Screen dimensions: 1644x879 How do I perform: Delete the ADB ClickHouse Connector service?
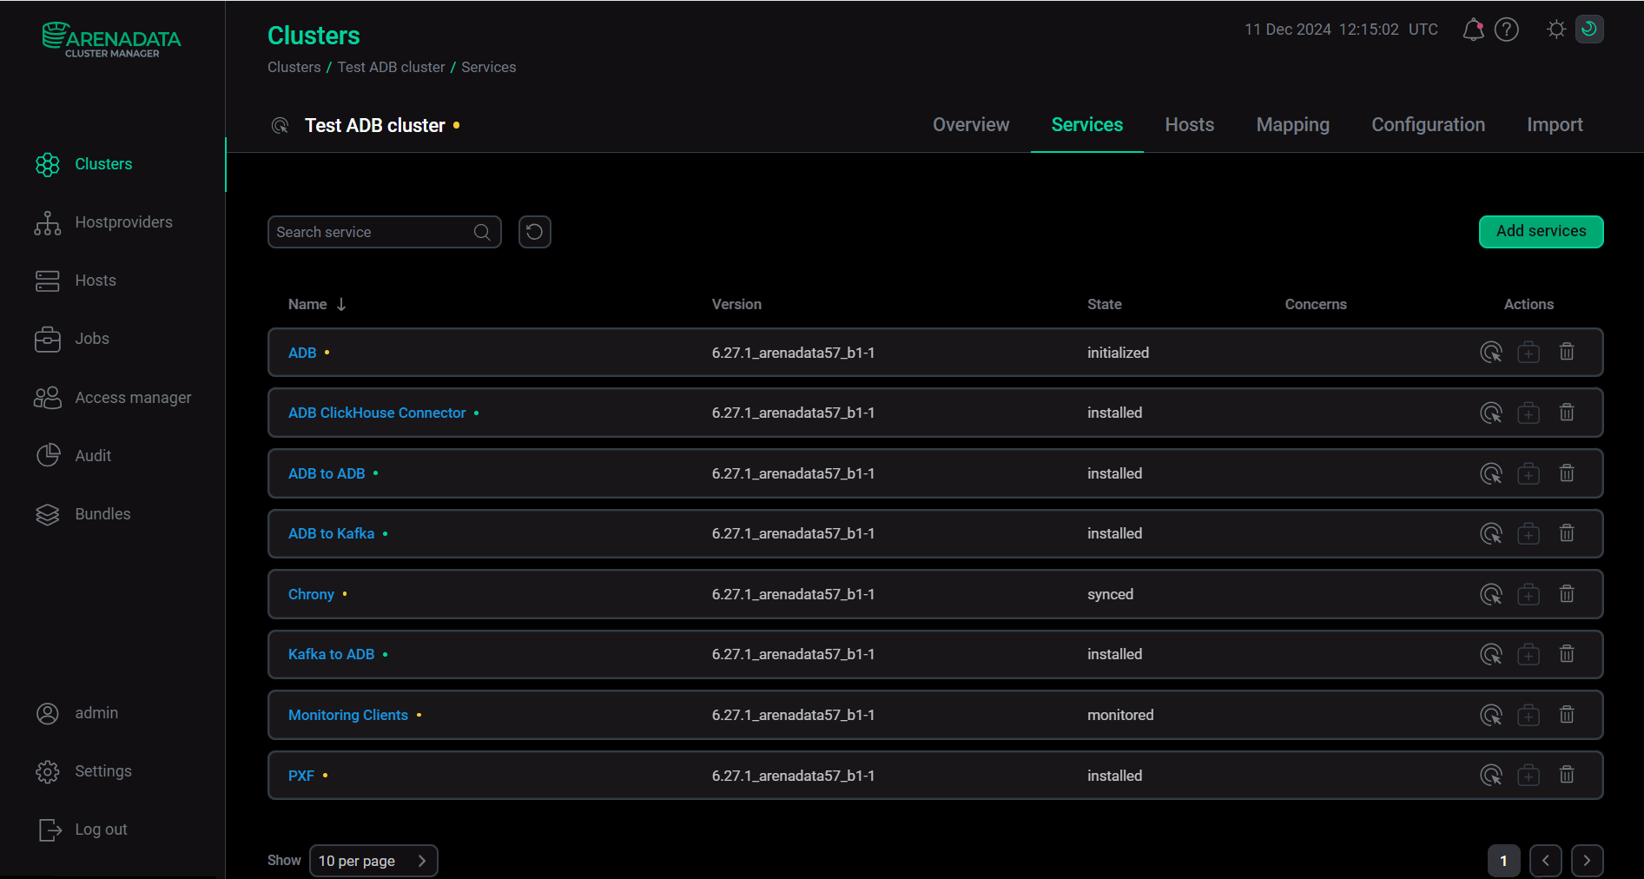[1567, 413]
